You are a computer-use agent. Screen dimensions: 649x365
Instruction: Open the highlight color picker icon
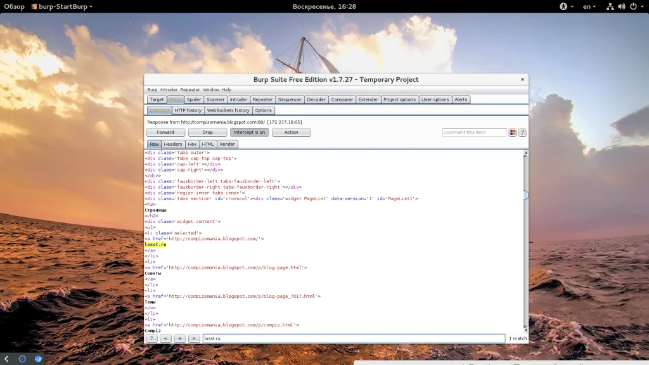[513, 132]
